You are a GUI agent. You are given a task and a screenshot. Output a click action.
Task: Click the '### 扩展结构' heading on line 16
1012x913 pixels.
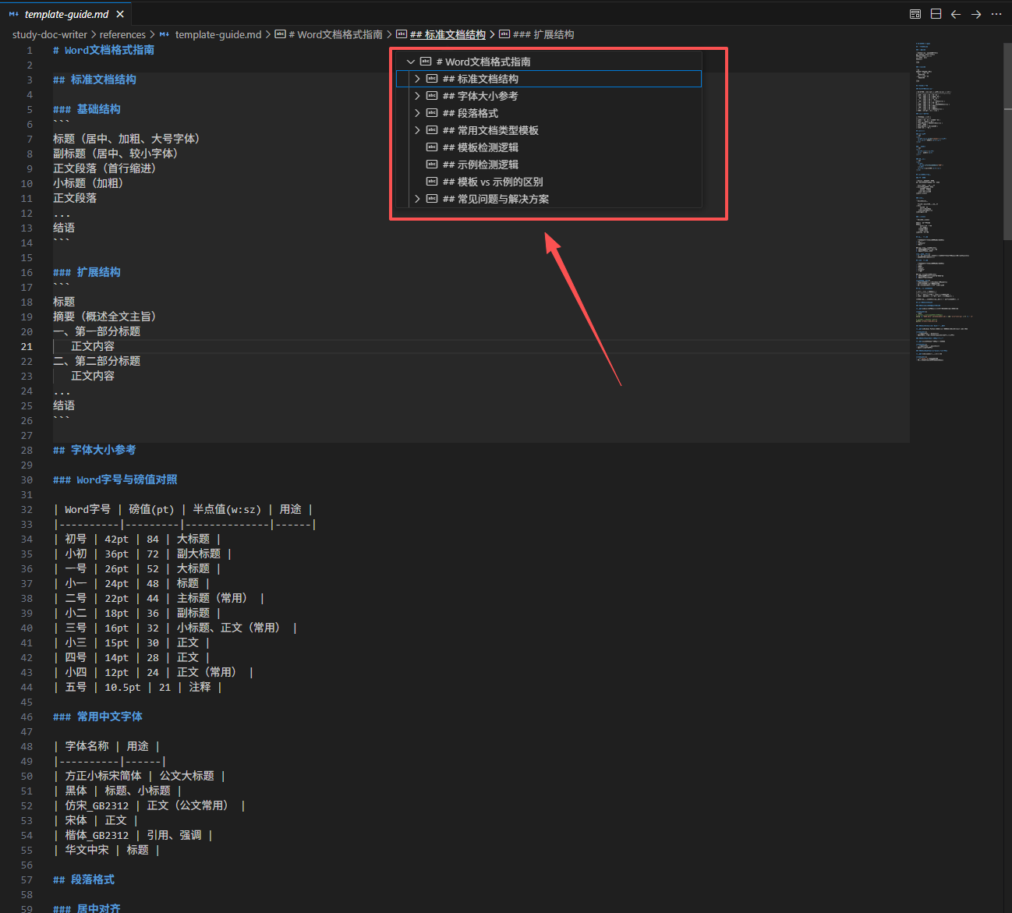(x=87, y=272)
